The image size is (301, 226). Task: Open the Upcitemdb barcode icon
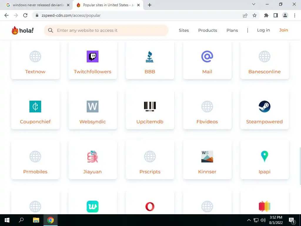pyautogui.click(x=150, y=107)
